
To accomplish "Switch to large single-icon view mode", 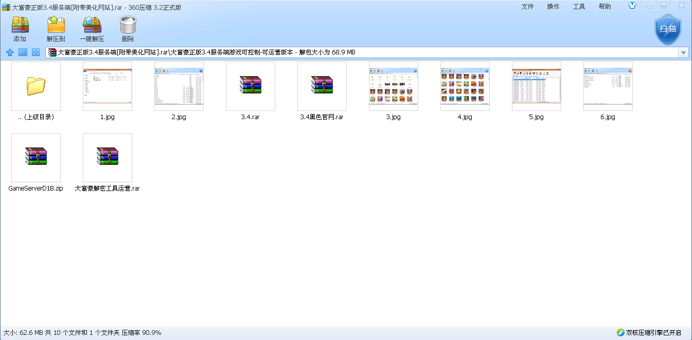I will click(23, 52).
